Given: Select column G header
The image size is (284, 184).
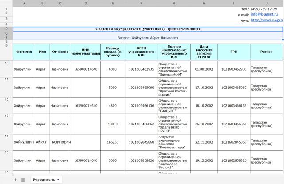Looking at the screenshot, I should coord(174,3).
